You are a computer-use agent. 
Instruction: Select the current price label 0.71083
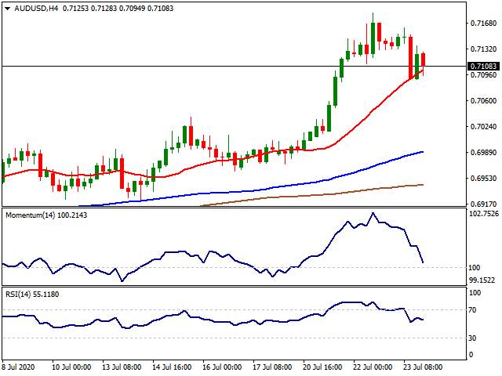[x=483, y=66]
